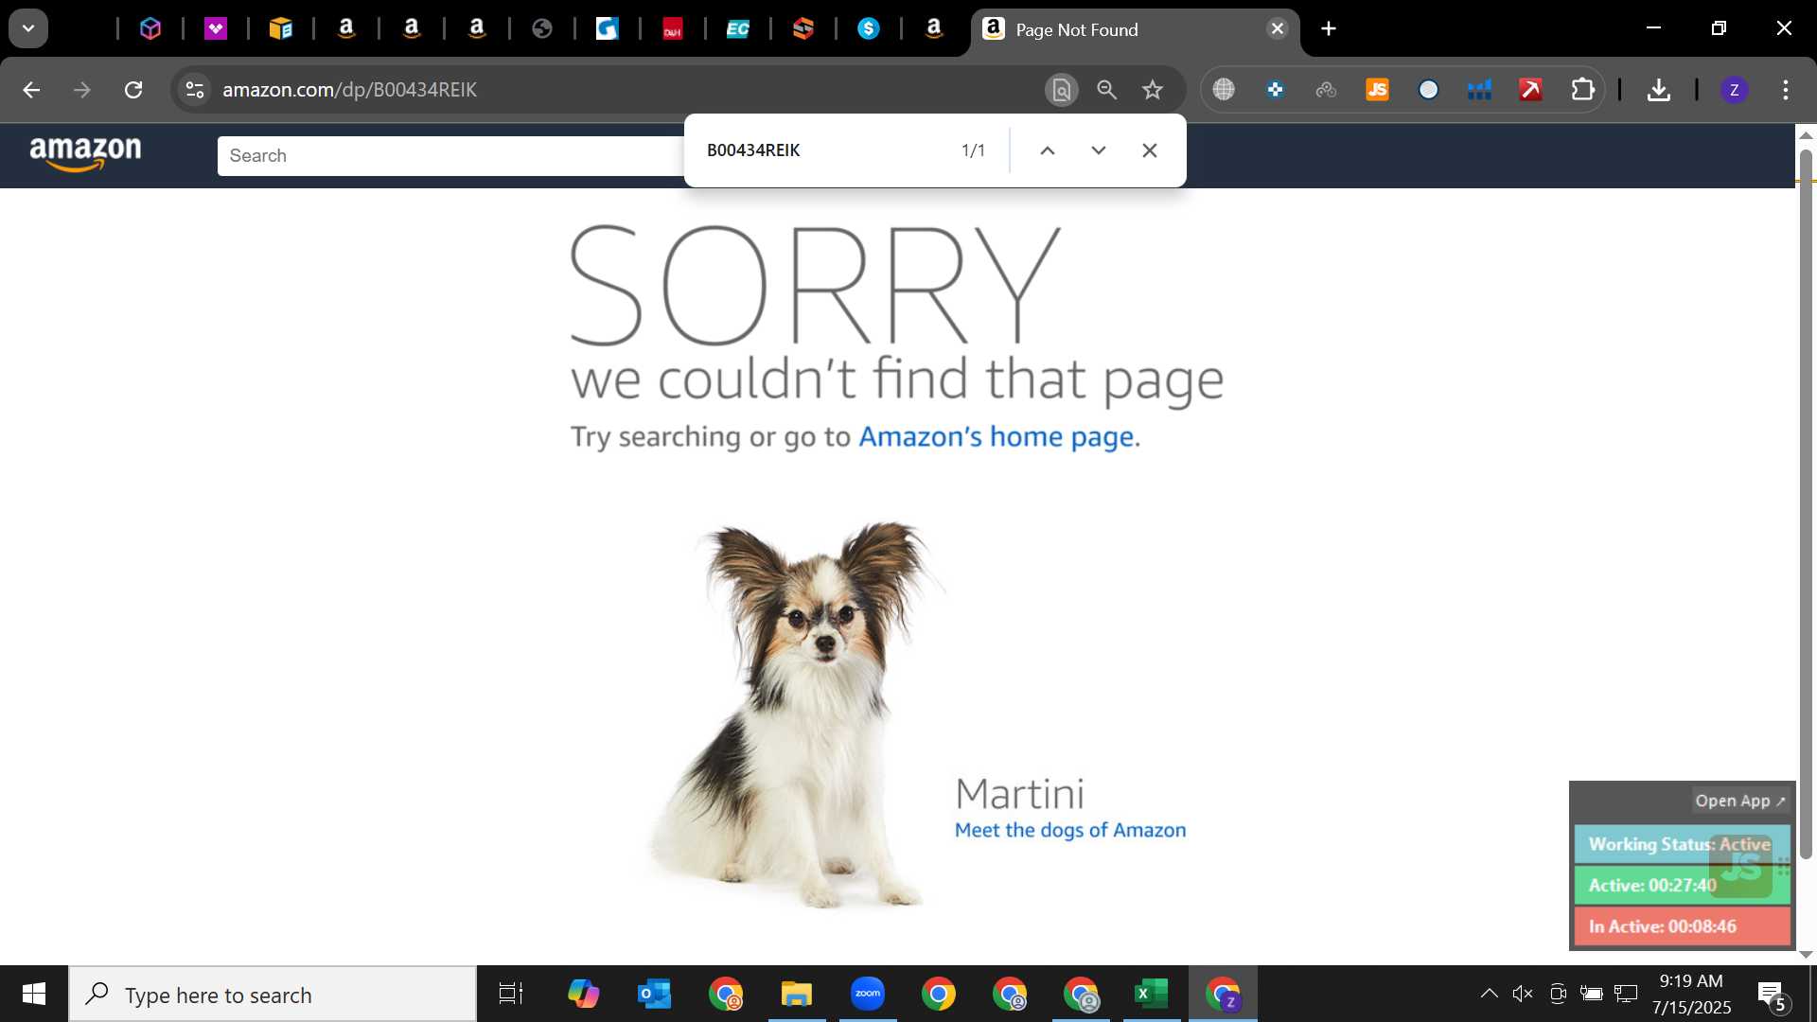This screenshot has height=1022, width=1817.
Task: Click the find bar text B00434REIK
Action: point(753,150)
